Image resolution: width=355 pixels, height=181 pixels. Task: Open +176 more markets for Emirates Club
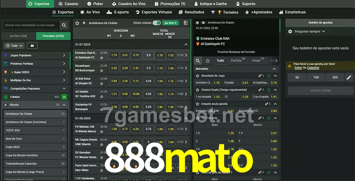click(182, 55)
